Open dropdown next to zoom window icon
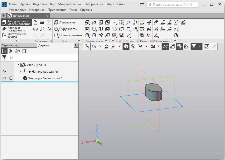The image size is (225, 160). (100, 46)
